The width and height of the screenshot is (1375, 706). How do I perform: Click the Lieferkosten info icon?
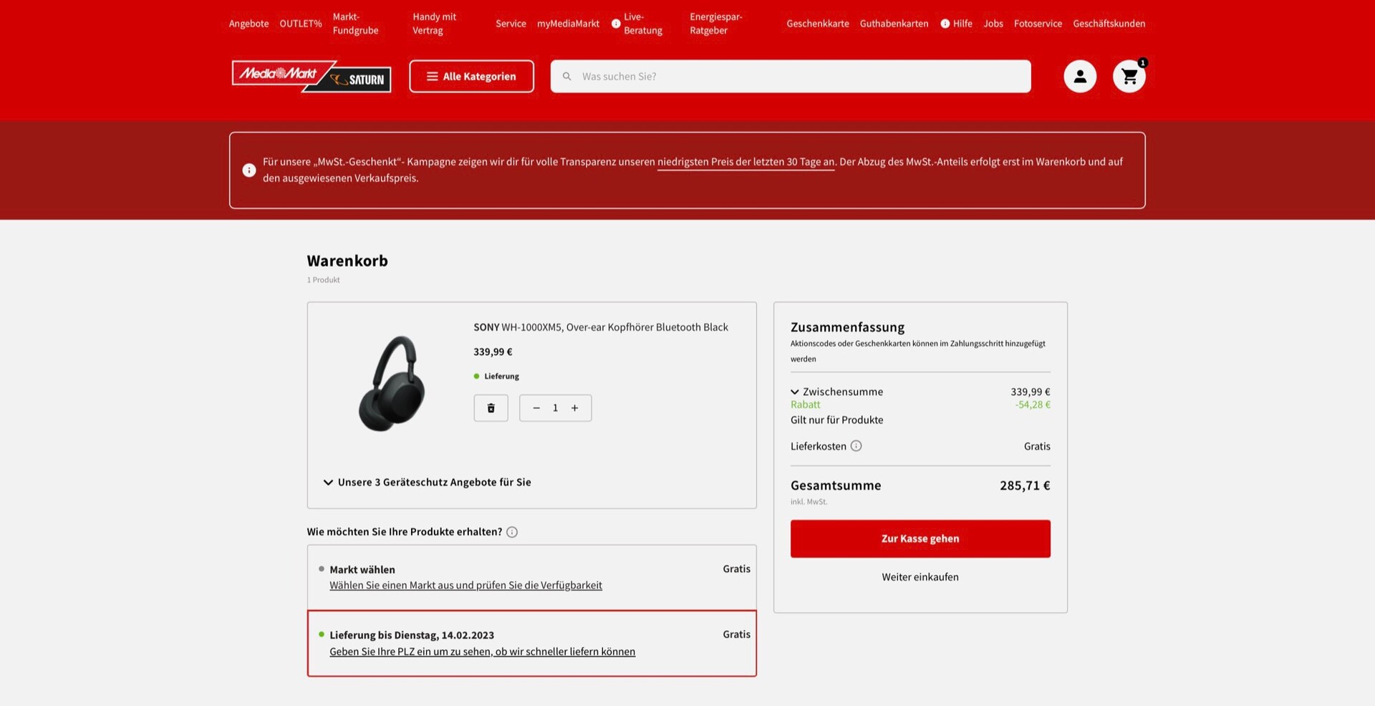pyautogui.click(x=856, y=446)
